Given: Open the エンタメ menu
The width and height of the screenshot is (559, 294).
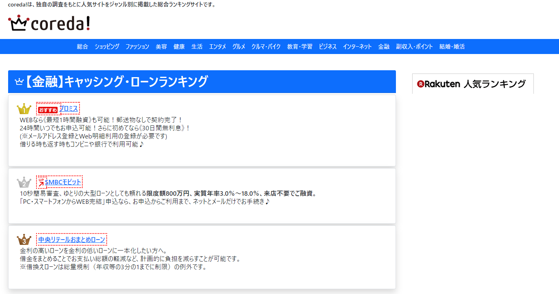Looking at the screenshot, I should pyautogui.click(x=217, y=47).
